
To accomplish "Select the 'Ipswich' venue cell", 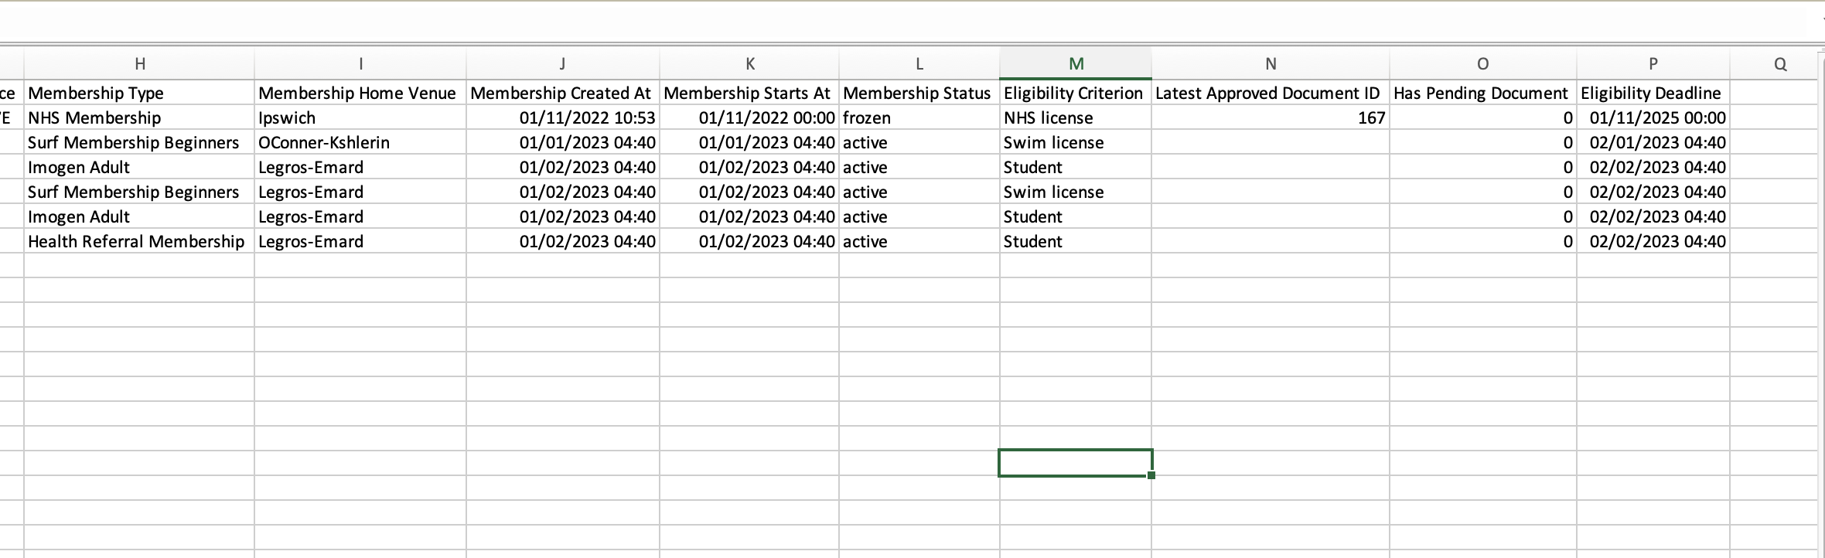I will [x=360, y=117].
